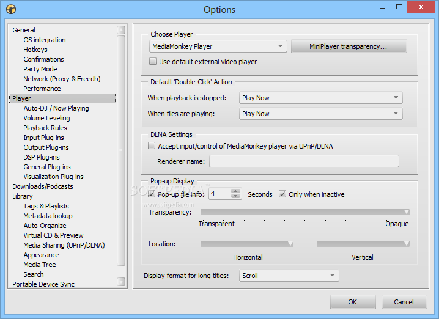
Task: Open Network (Proxy & Freedb) settings
Action: point(62,79)
